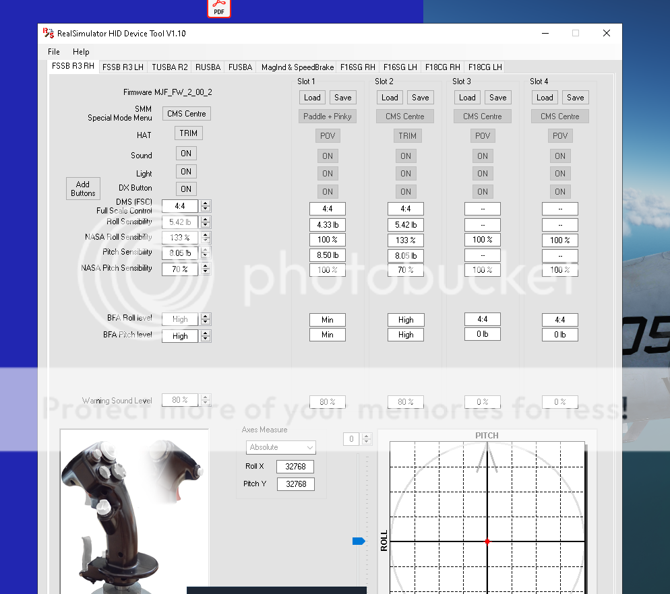Increase the BFA Pitch level stepper
The width and height of the screenshot is (670, 594).
click(206, 333)
